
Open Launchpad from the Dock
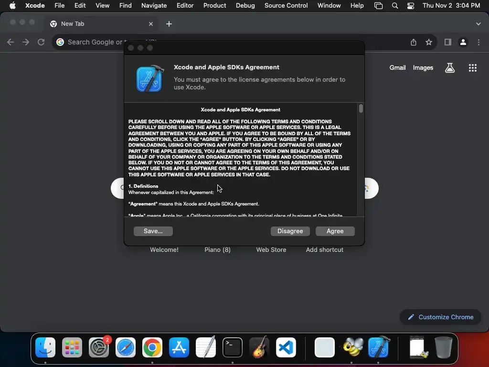coord(72,347)
